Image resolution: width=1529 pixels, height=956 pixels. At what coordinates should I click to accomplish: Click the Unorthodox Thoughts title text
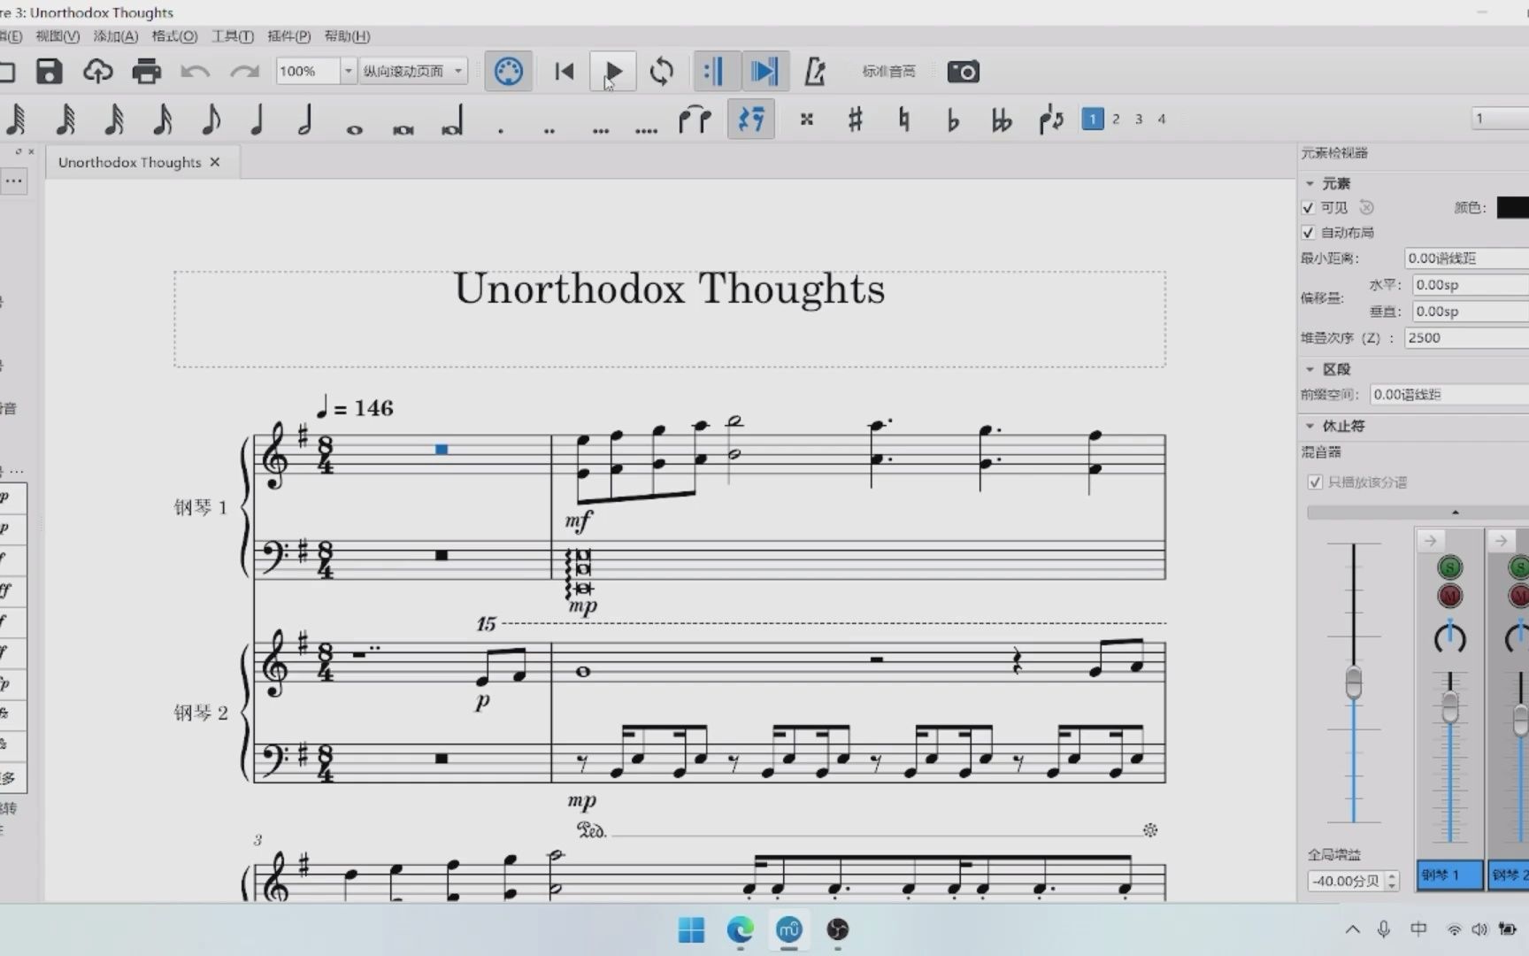point(669,289)
